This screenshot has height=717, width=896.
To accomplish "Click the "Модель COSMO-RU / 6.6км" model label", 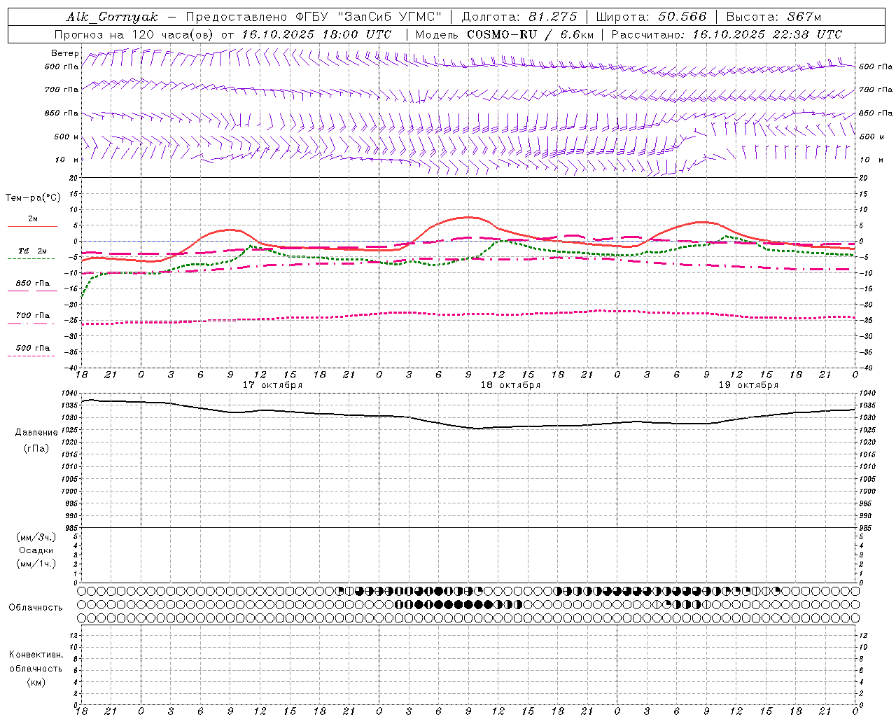I will point(504,34).
